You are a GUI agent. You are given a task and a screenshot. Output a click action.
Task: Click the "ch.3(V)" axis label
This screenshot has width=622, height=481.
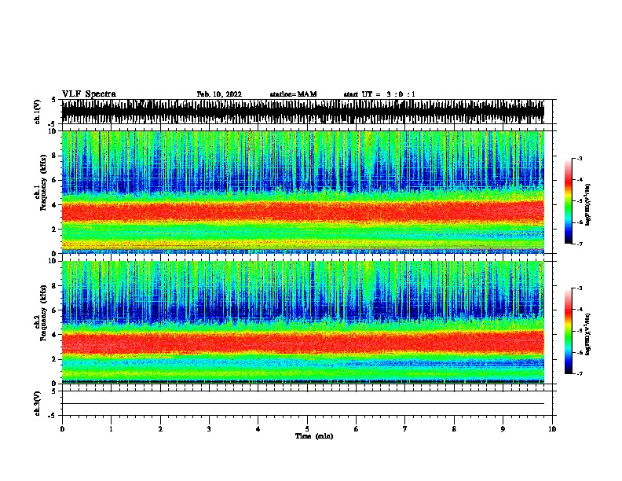[x=37, y=403]
